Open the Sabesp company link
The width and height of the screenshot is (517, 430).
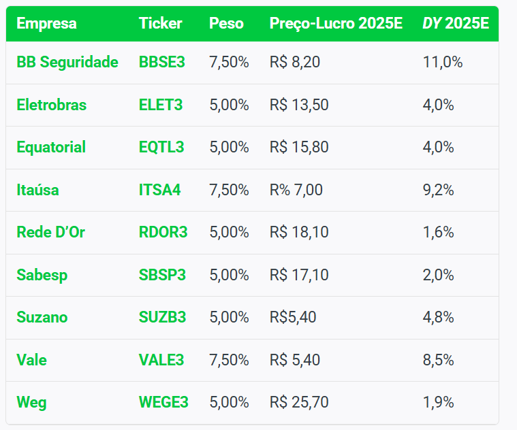pos(42,276)
